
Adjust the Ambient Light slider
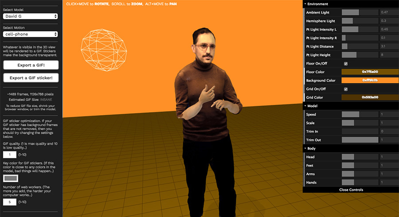tap(360, 12)
